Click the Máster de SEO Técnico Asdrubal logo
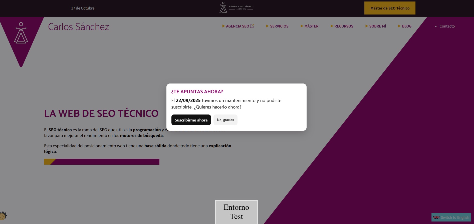 236,8
